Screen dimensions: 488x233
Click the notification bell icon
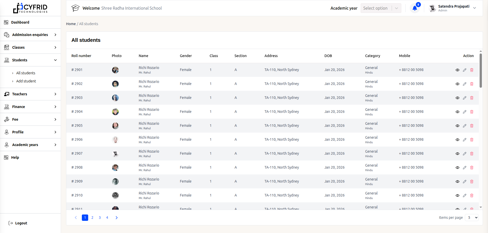tap(415, 8)
